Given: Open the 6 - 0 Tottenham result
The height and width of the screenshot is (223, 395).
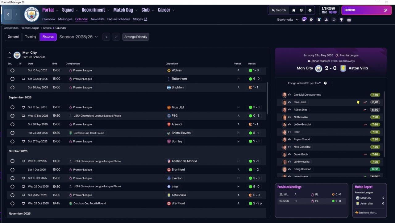Looking at the screenshot, I should [x=254, y=79].
